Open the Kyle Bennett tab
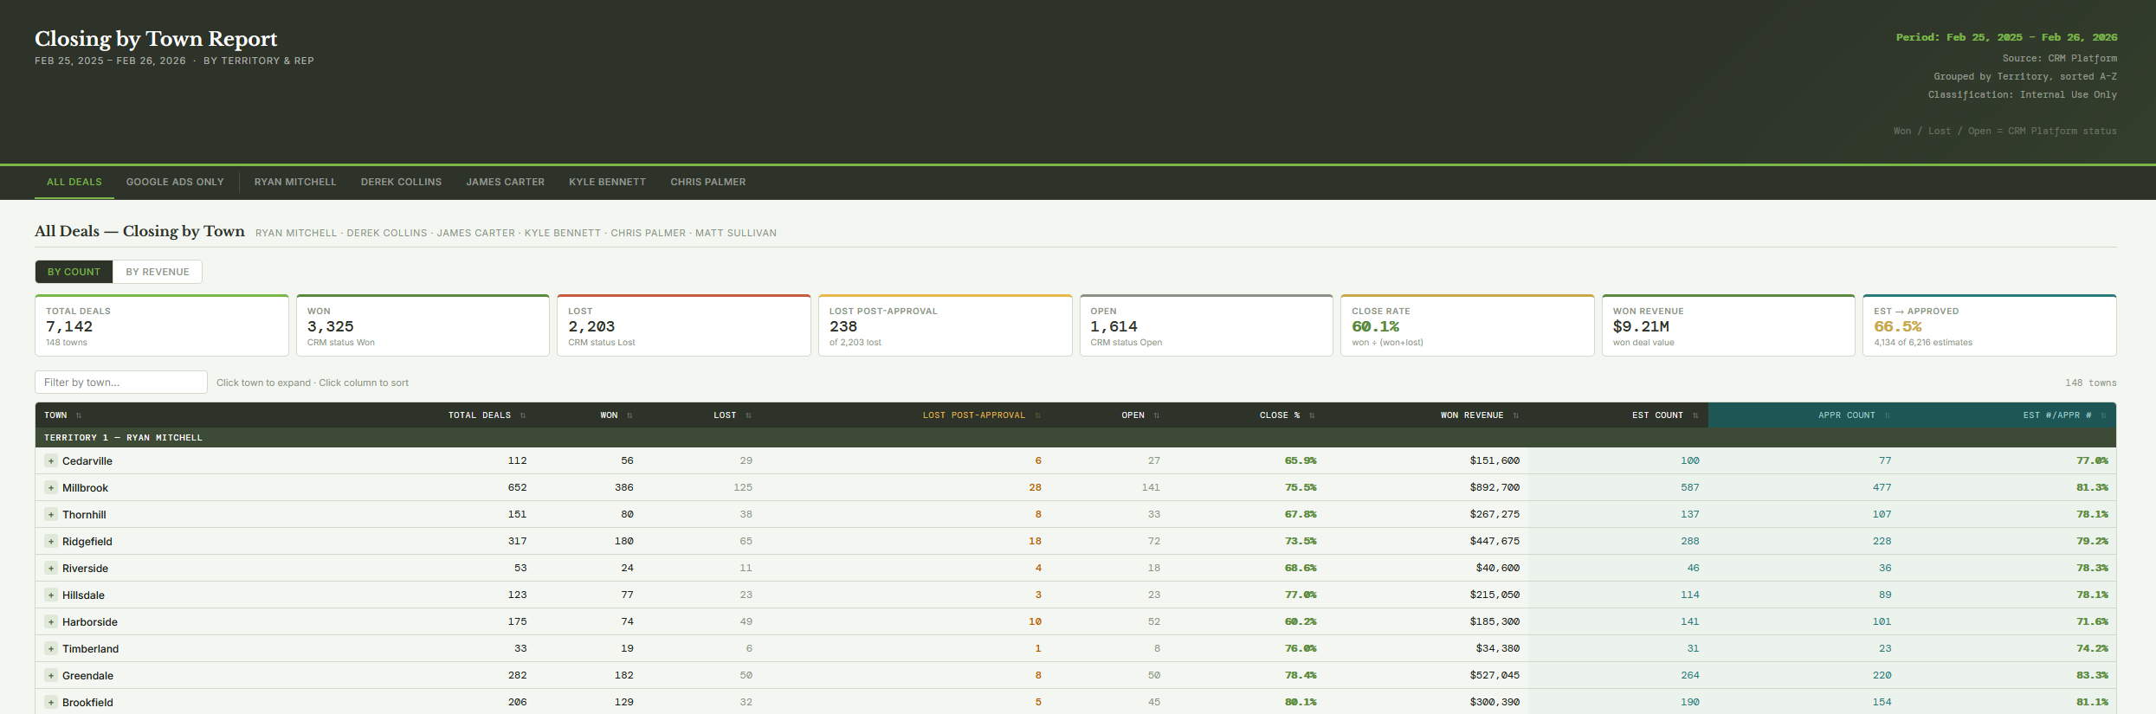The image size is (2156, 714). (607, 182)
